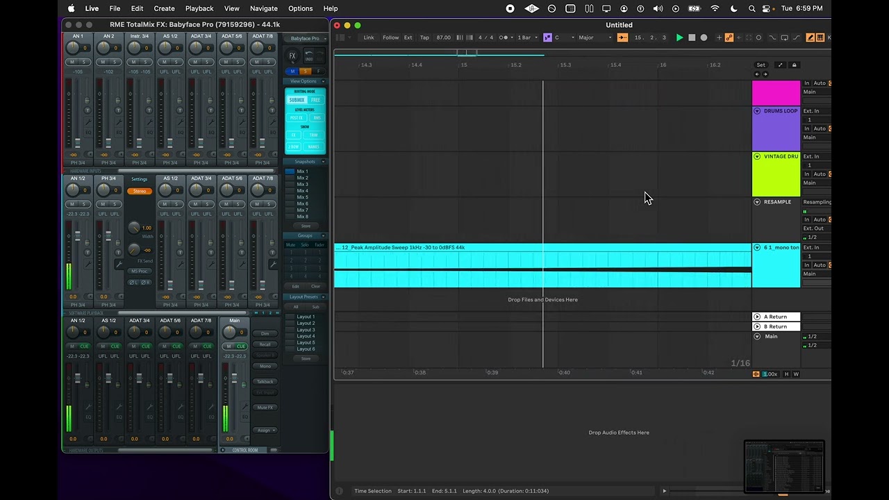Toggle POST FX level meters option
This screenshot has width=889, height=500.
pyautogui.click(x=297, y=118)
